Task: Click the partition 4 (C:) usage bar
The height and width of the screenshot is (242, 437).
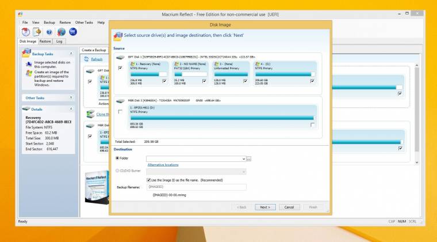Action: click(x=285, y=74)
